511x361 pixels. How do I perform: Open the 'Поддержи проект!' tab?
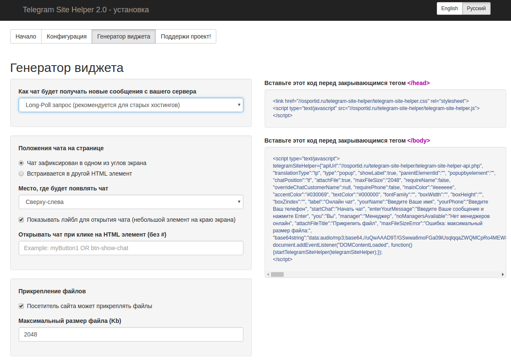click(x=186, y=36)
